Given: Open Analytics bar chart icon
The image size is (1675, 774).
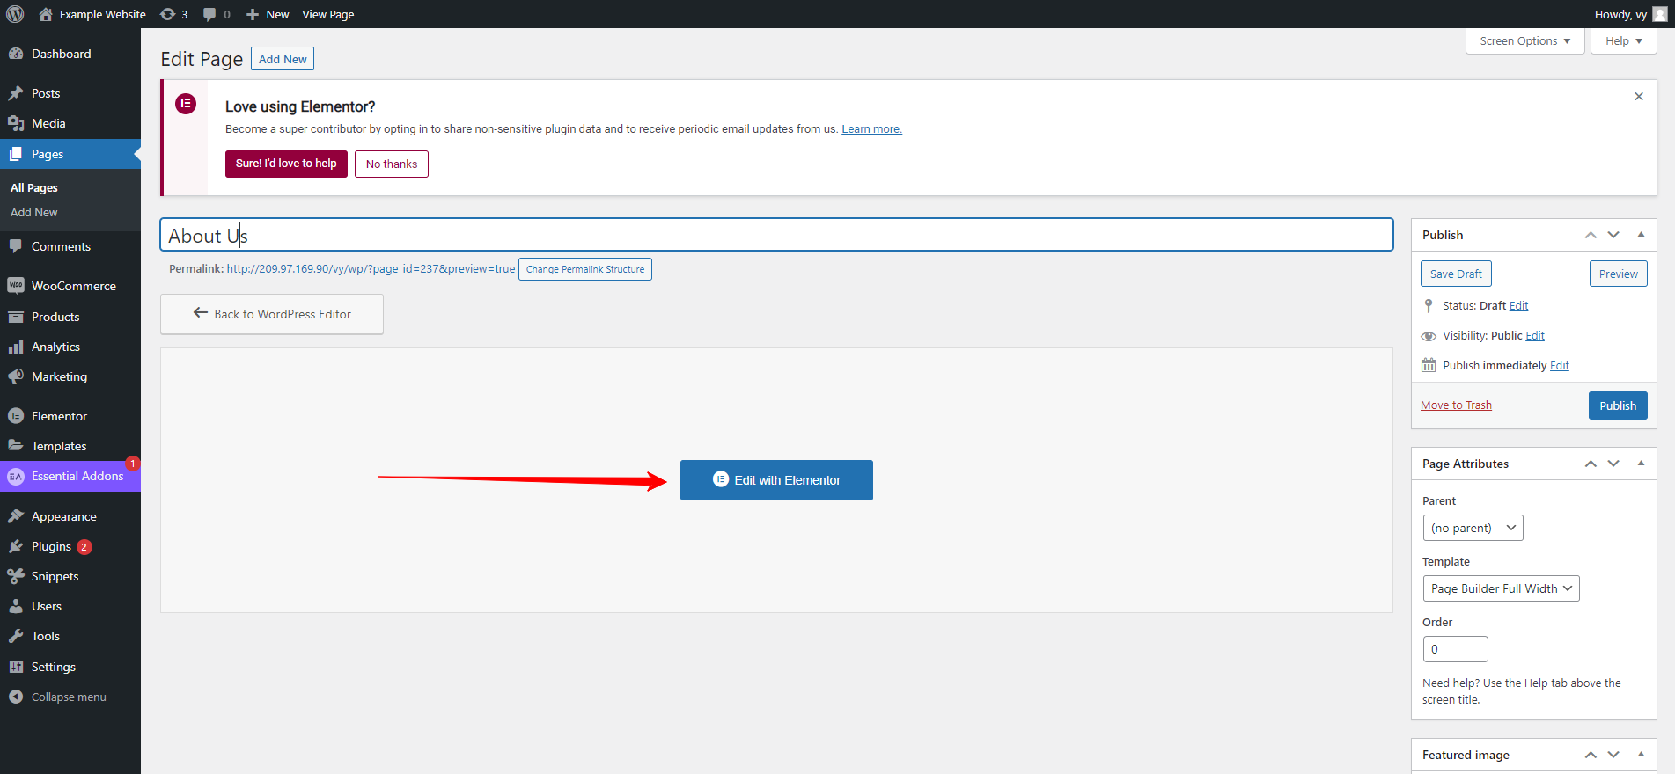Looking at the screenshot, I should click(x=16, y=347).
